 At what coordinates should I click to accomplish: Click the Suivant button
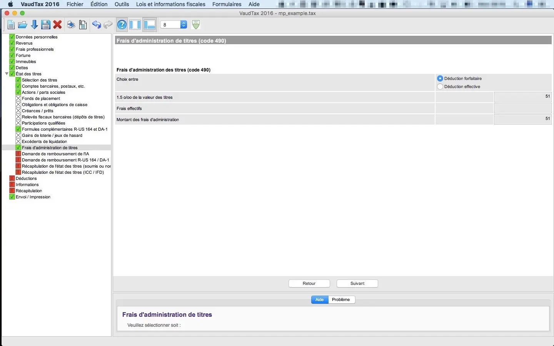point(357,283)
